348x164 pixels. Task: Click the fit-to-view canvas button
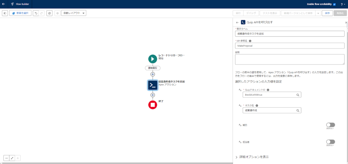click(12, 158)
